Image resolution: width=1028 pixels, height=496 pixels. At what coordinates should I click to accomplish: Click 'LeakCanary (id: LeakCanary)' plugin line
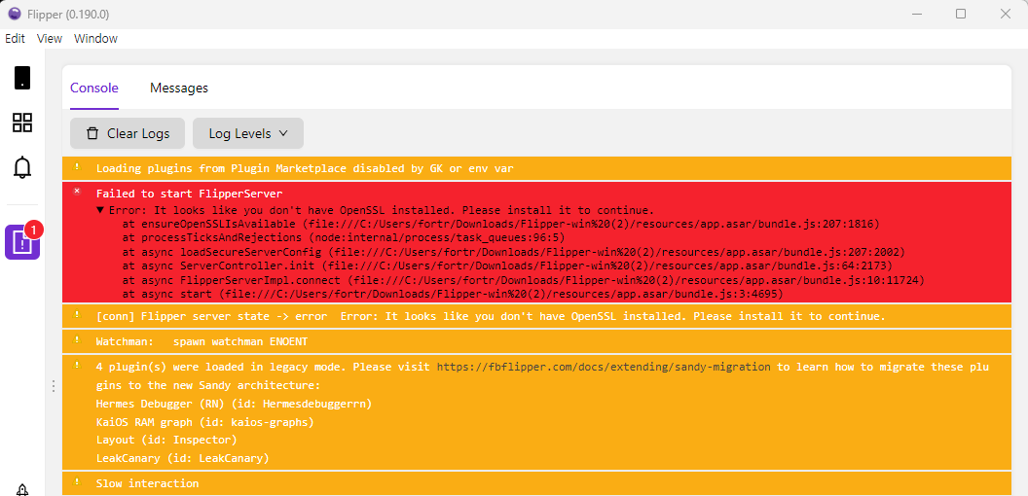(x=182, y=459)
